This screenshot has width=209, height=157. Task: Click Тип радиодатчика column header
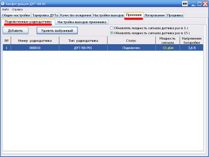point(83,40)
